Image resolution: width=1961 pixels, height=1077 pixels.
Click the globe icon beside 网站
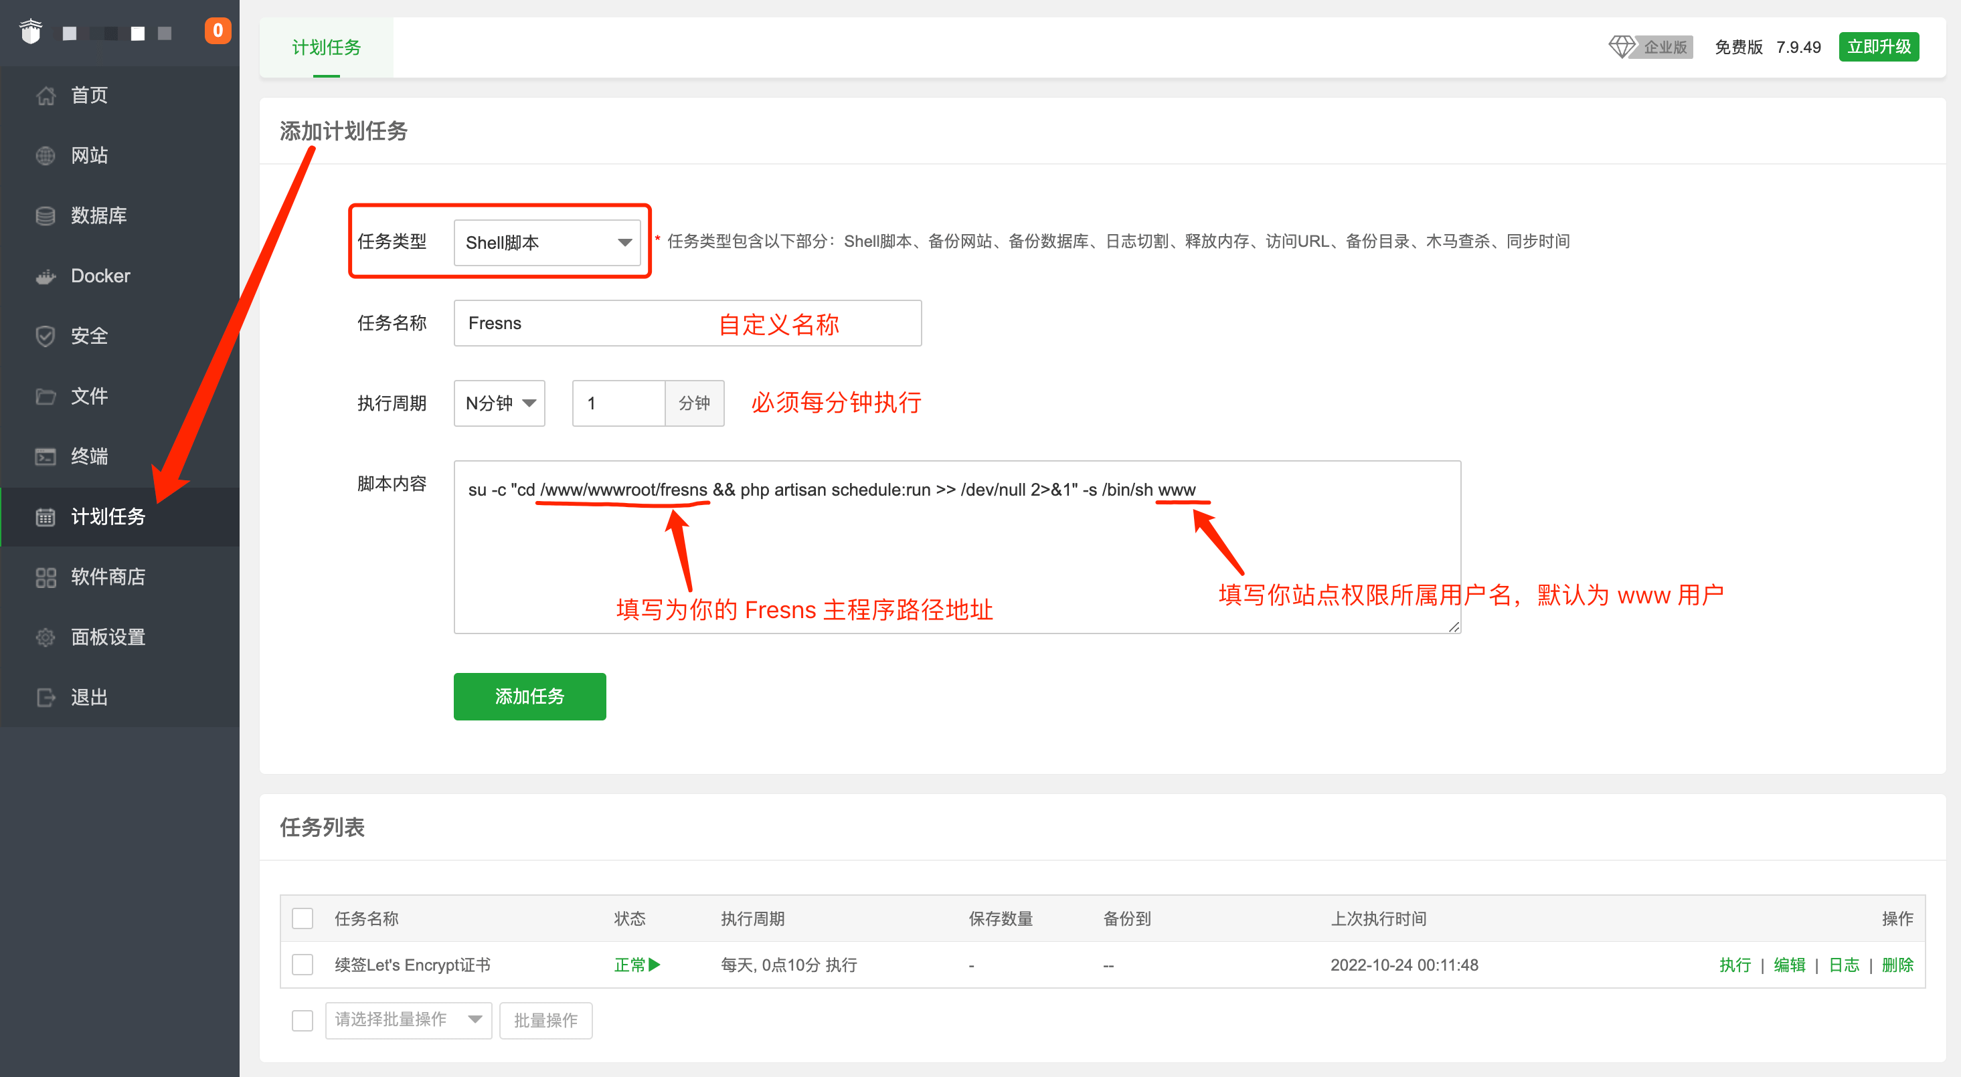coord(46,155)
